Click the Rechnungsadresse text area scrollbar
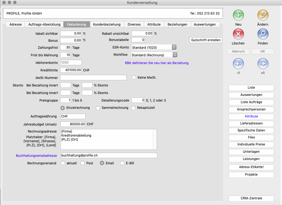The image size is (282, 205). (x=155, y=139)
